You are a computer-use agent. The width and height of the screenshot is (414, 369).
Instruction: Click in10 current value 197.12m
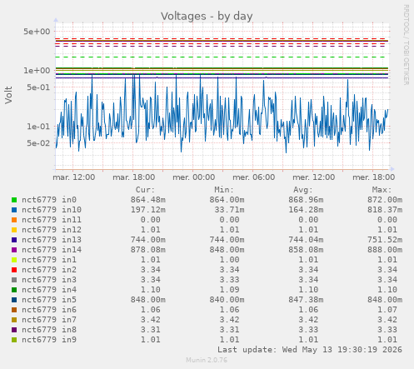(x=148, y=210)
